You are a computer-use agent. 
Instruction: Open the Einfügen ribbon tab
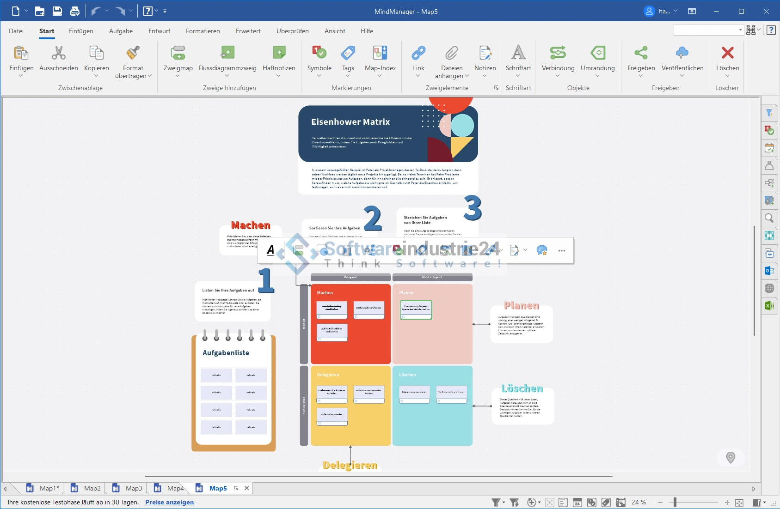pos(81,31)
